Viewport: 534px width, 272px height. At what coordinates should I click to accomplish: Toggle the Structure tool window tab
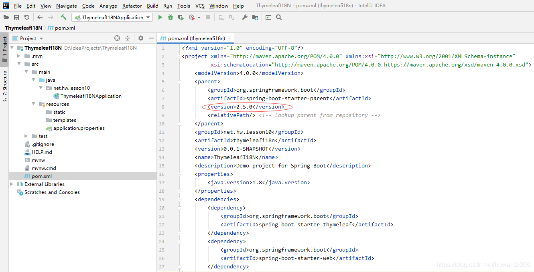coord(4,86)
